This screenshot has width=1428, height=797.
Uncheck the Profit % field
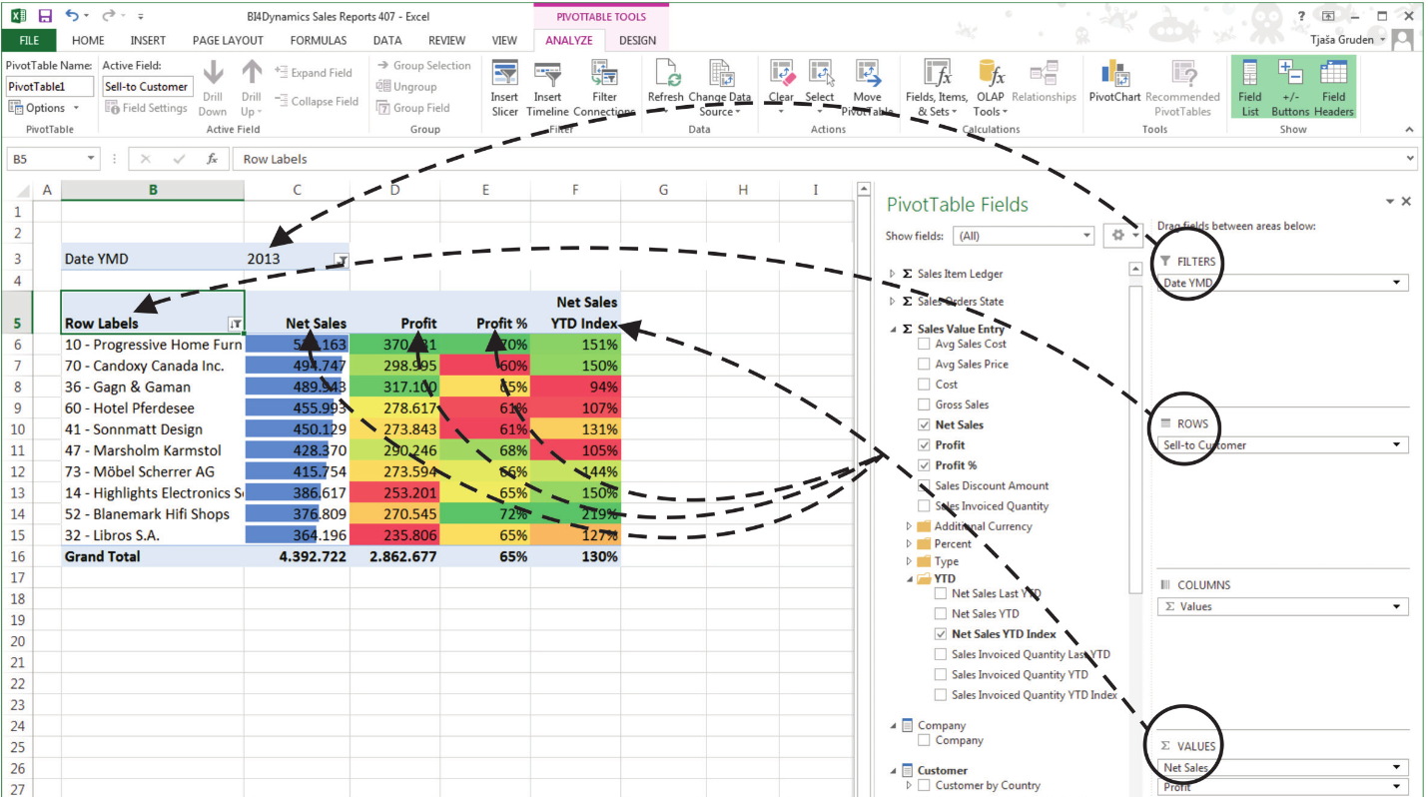[924, 465]
